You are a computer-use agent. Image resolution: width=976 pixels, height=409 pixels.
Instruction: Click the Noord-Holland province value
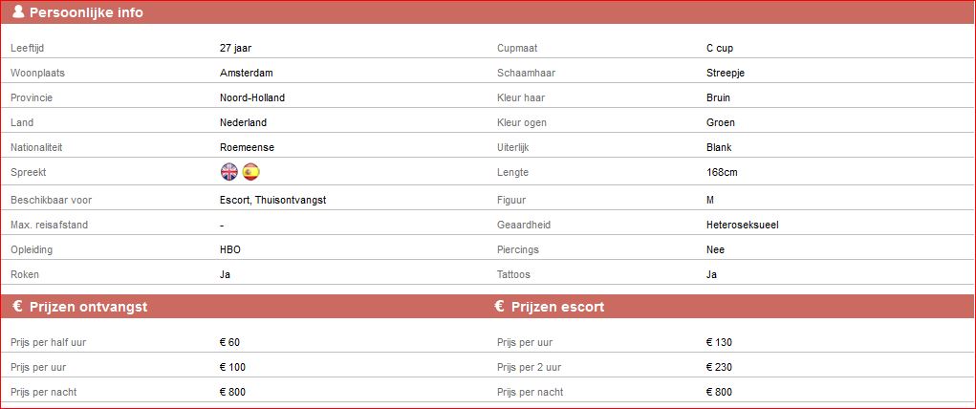pos(252,97)
